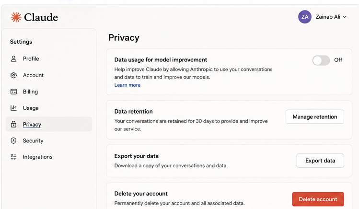Expand the Zainab Ali account chevron

tap(345, 17)
